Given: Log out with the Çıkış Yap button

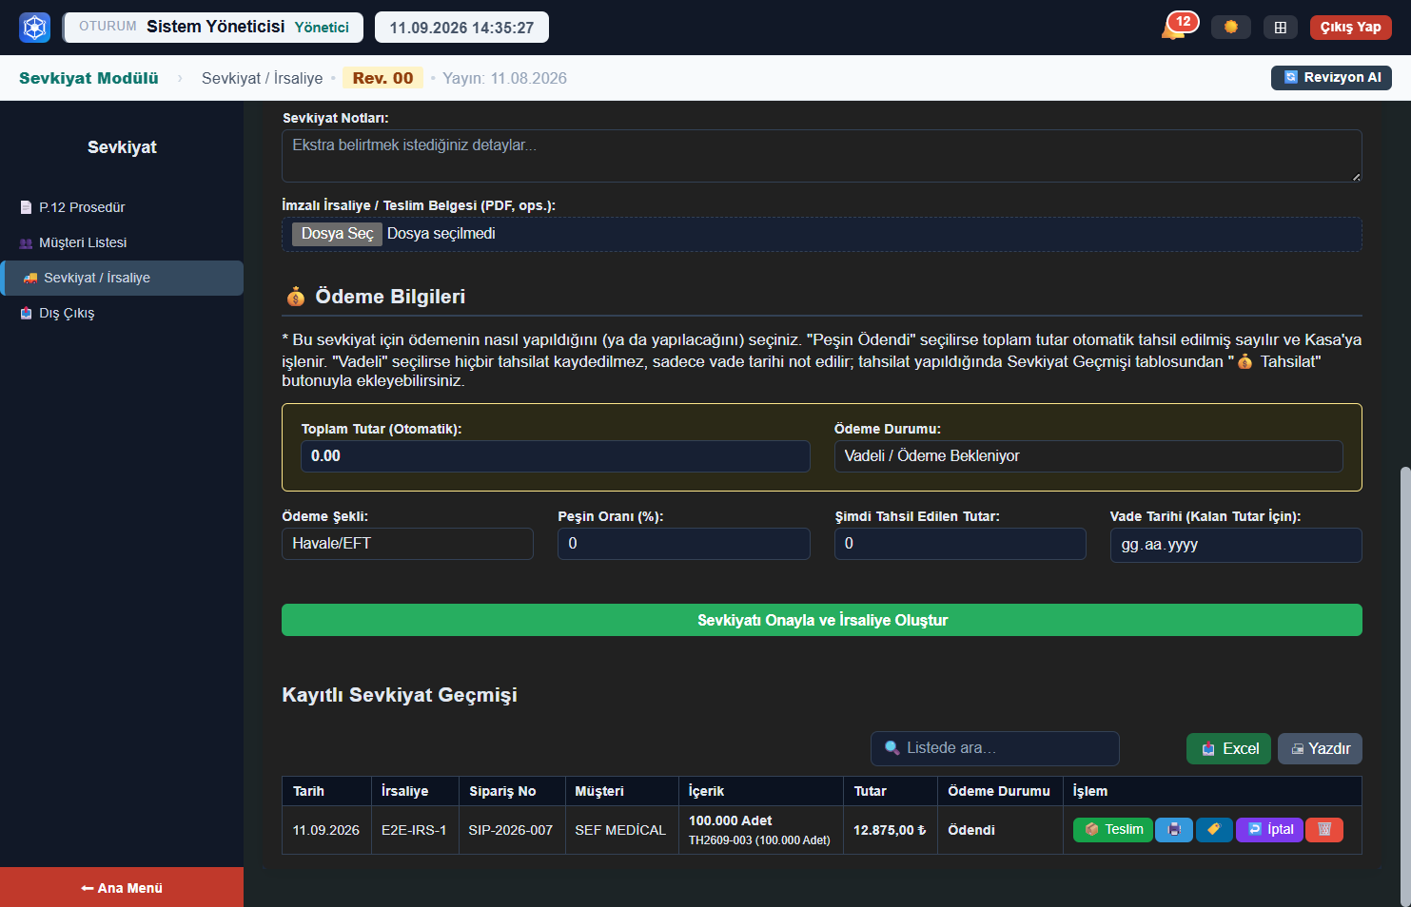Looking at the screenshot, I should tap(1350, 27).
